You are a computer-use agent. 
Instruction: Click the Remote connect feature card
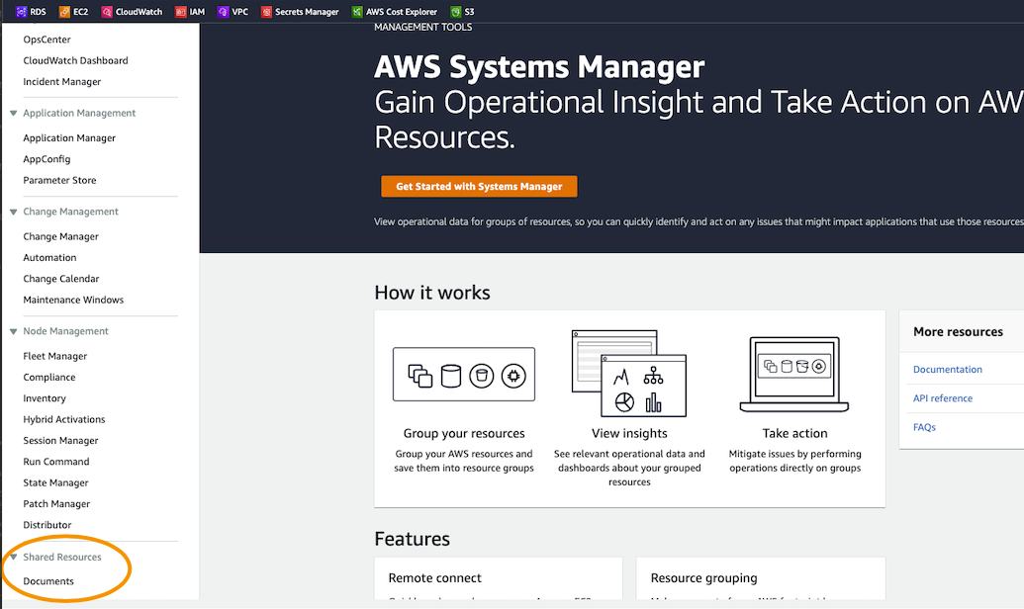point(499,578)
